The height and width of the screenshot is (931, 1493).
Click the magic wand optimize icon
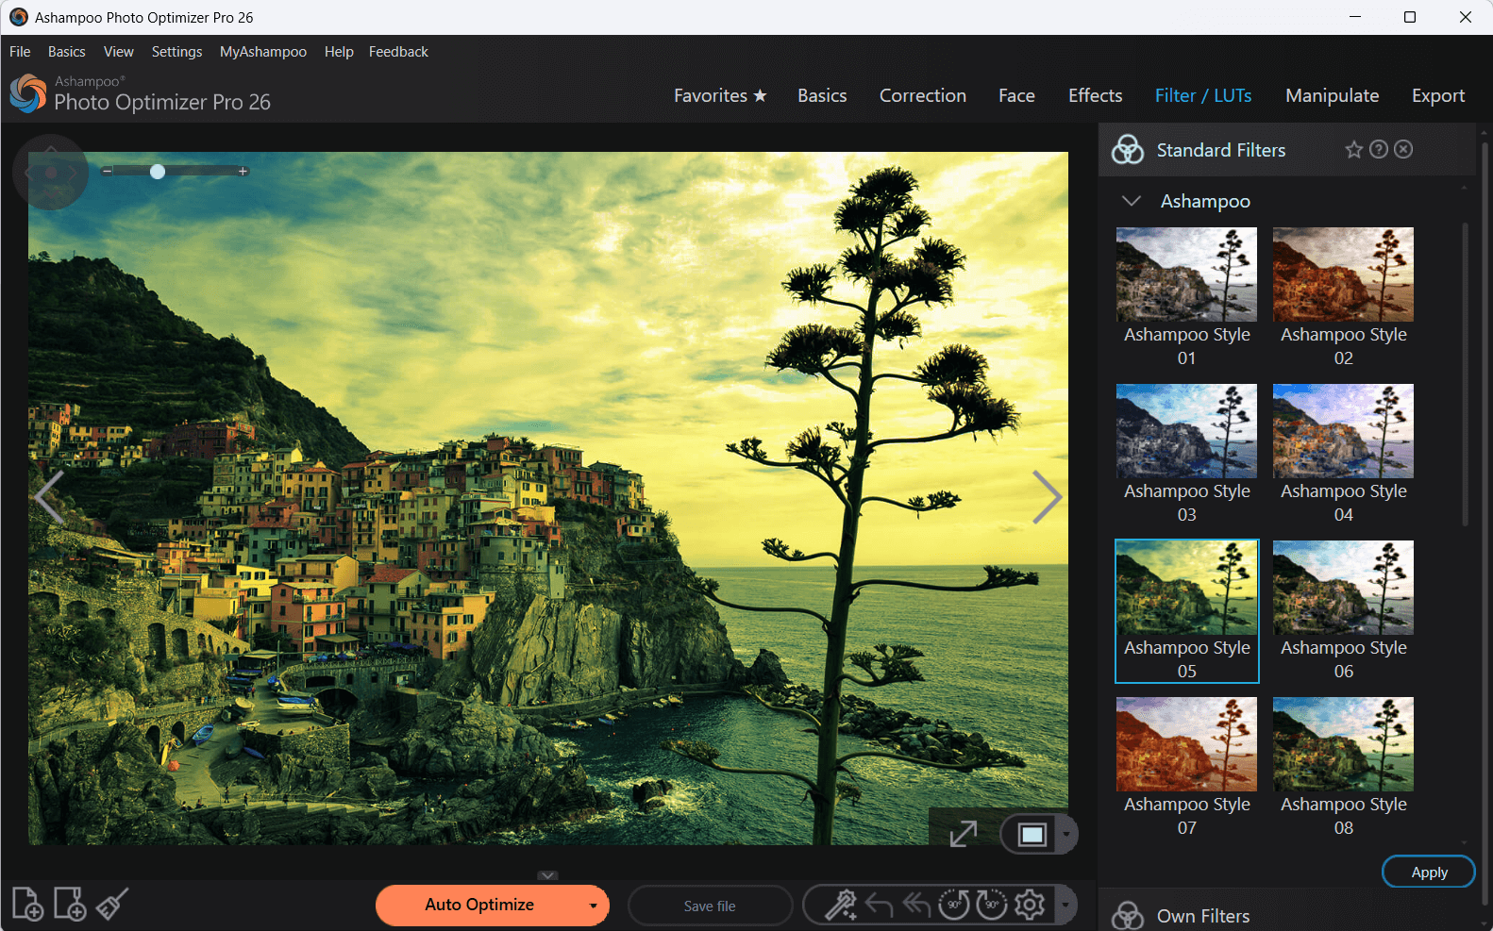tap(840, 905)
